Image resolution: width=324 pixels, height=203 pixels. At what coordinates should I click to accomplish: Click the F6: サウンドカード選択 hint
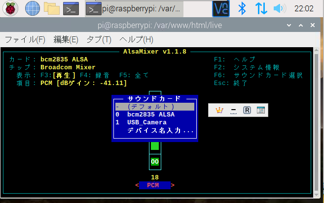click(258, 75)
